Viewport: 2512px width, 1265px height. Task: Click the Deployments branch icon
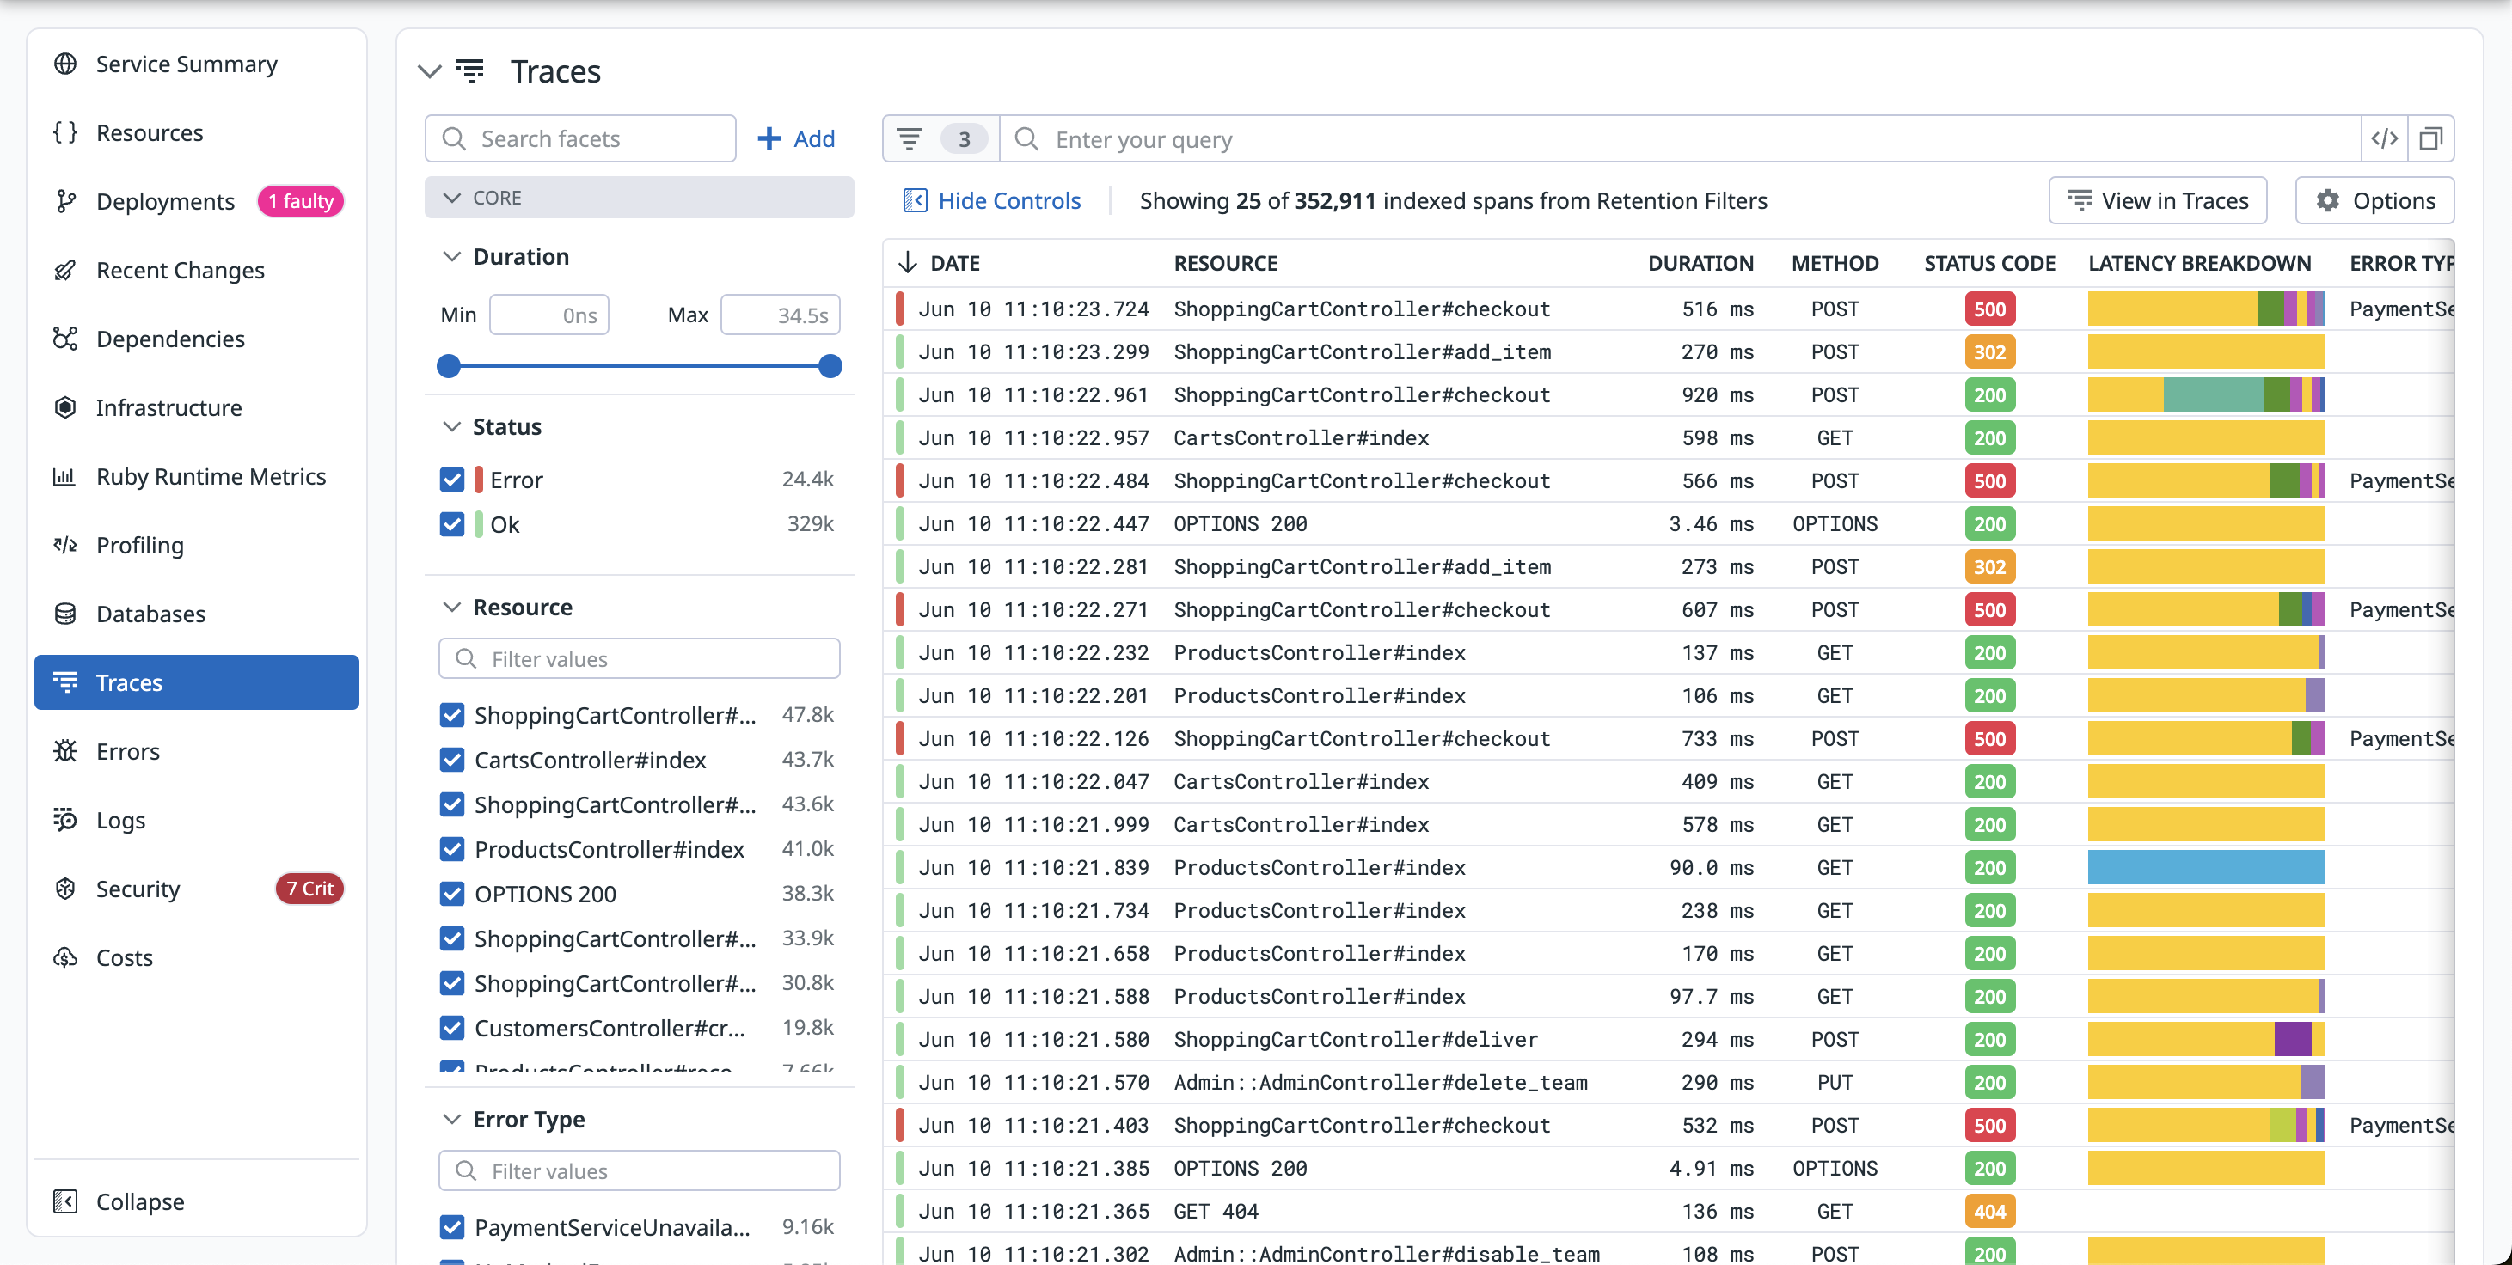tap(65, 202)
